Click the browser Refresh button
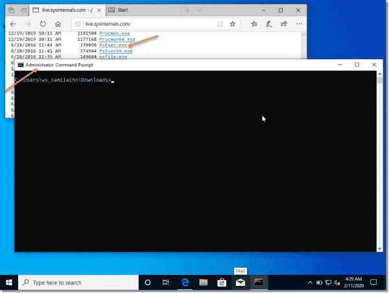 pos(43,24)
